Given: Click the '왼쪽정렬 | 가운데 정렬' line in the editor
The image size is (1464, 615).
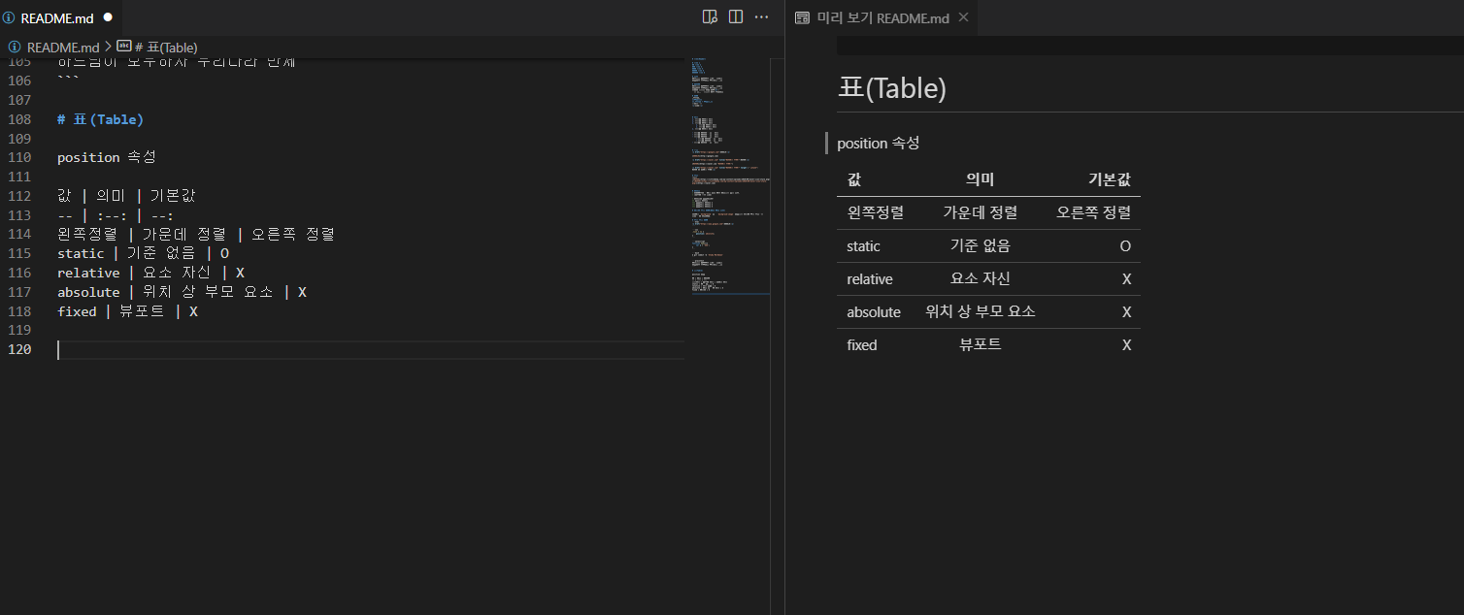Looking at the screenshot, I should tap(196, 234).
